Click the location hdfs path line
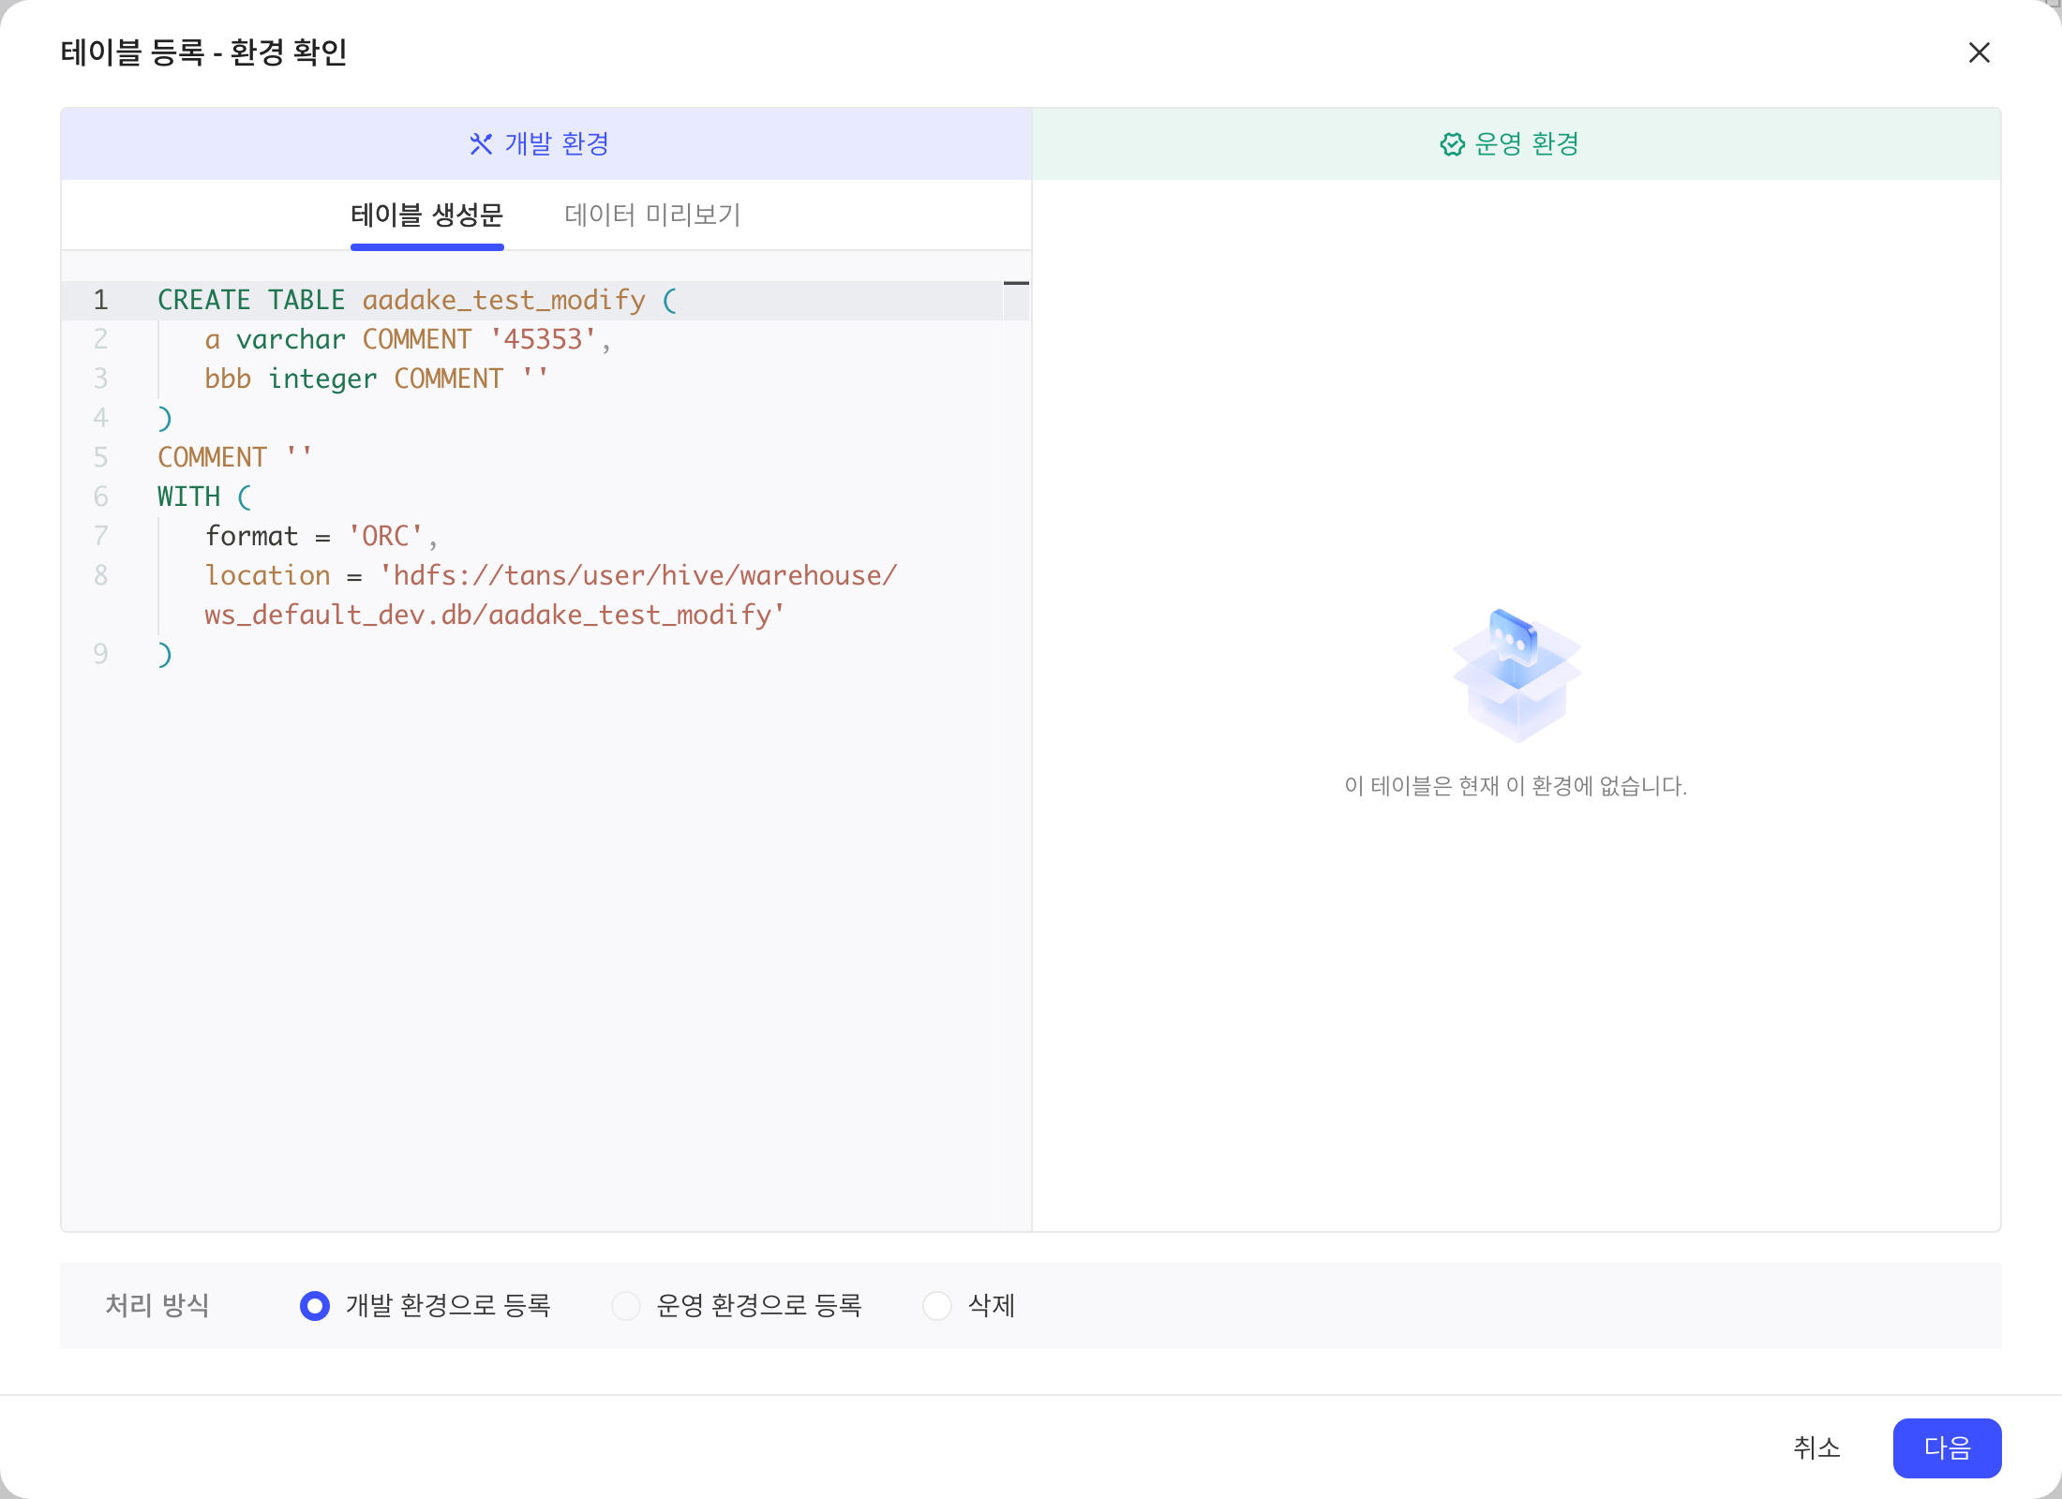 (551, 575)
